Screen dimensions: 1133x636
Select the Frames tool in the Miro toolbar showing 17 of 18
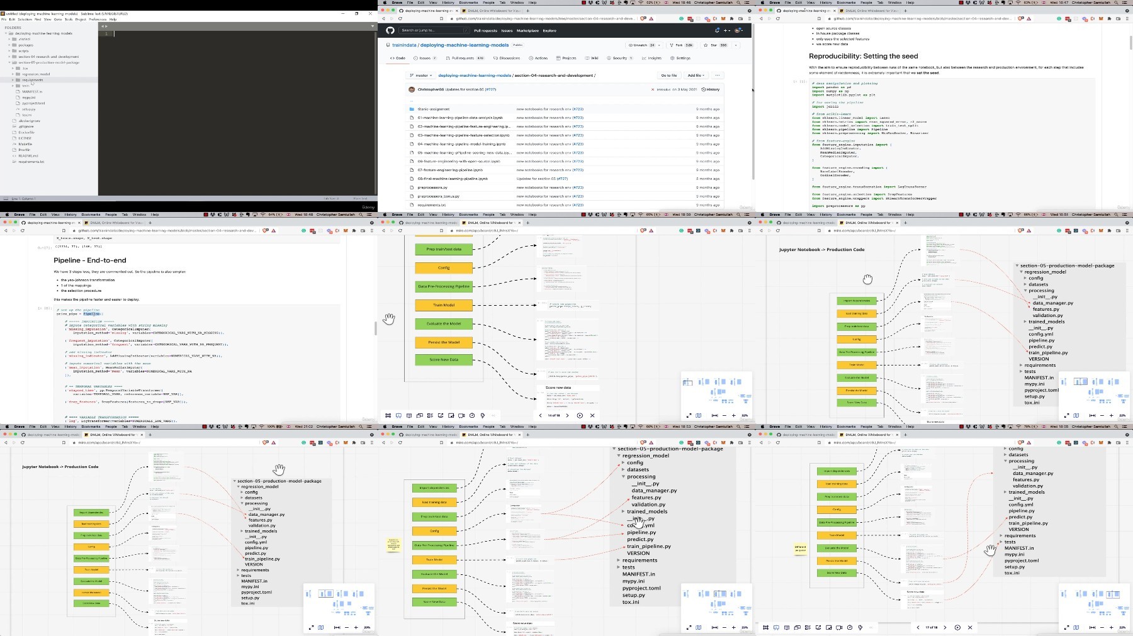coord(766,627)
